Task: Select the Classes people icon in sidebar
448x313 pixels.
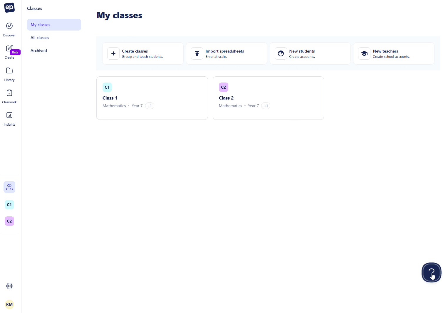Action: [x=9, y=187]
